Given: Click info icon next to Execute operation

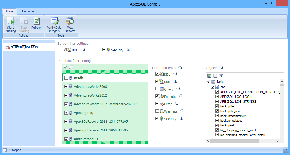Looking at the screenshot, I should pos(181,96).
